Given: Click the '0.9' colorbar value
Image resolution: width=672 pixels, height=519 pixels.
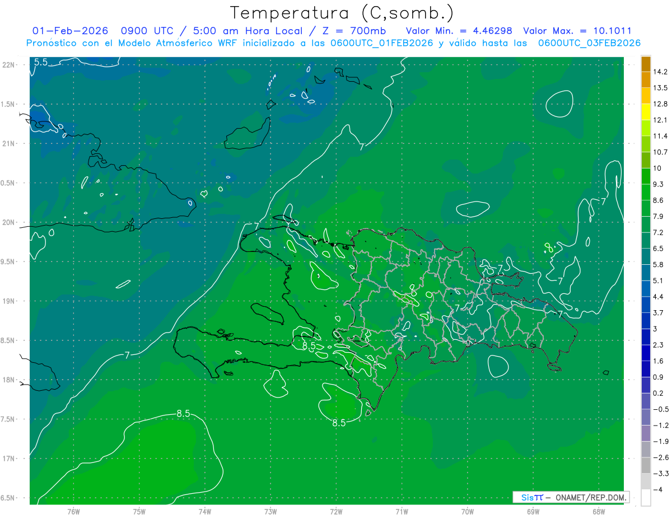Looking at the screenshot, I should [659, 377].
